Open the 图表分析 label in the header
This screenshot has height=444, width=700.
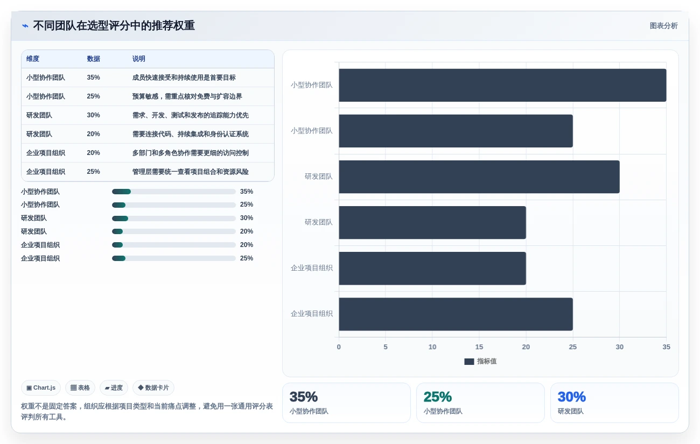663,26
